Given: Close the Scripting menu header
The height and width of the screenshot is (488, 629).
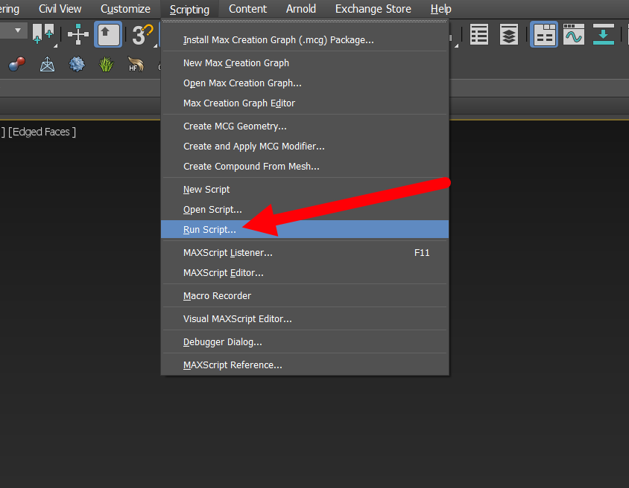Looking at the screenshot, I should coord(189,9).
